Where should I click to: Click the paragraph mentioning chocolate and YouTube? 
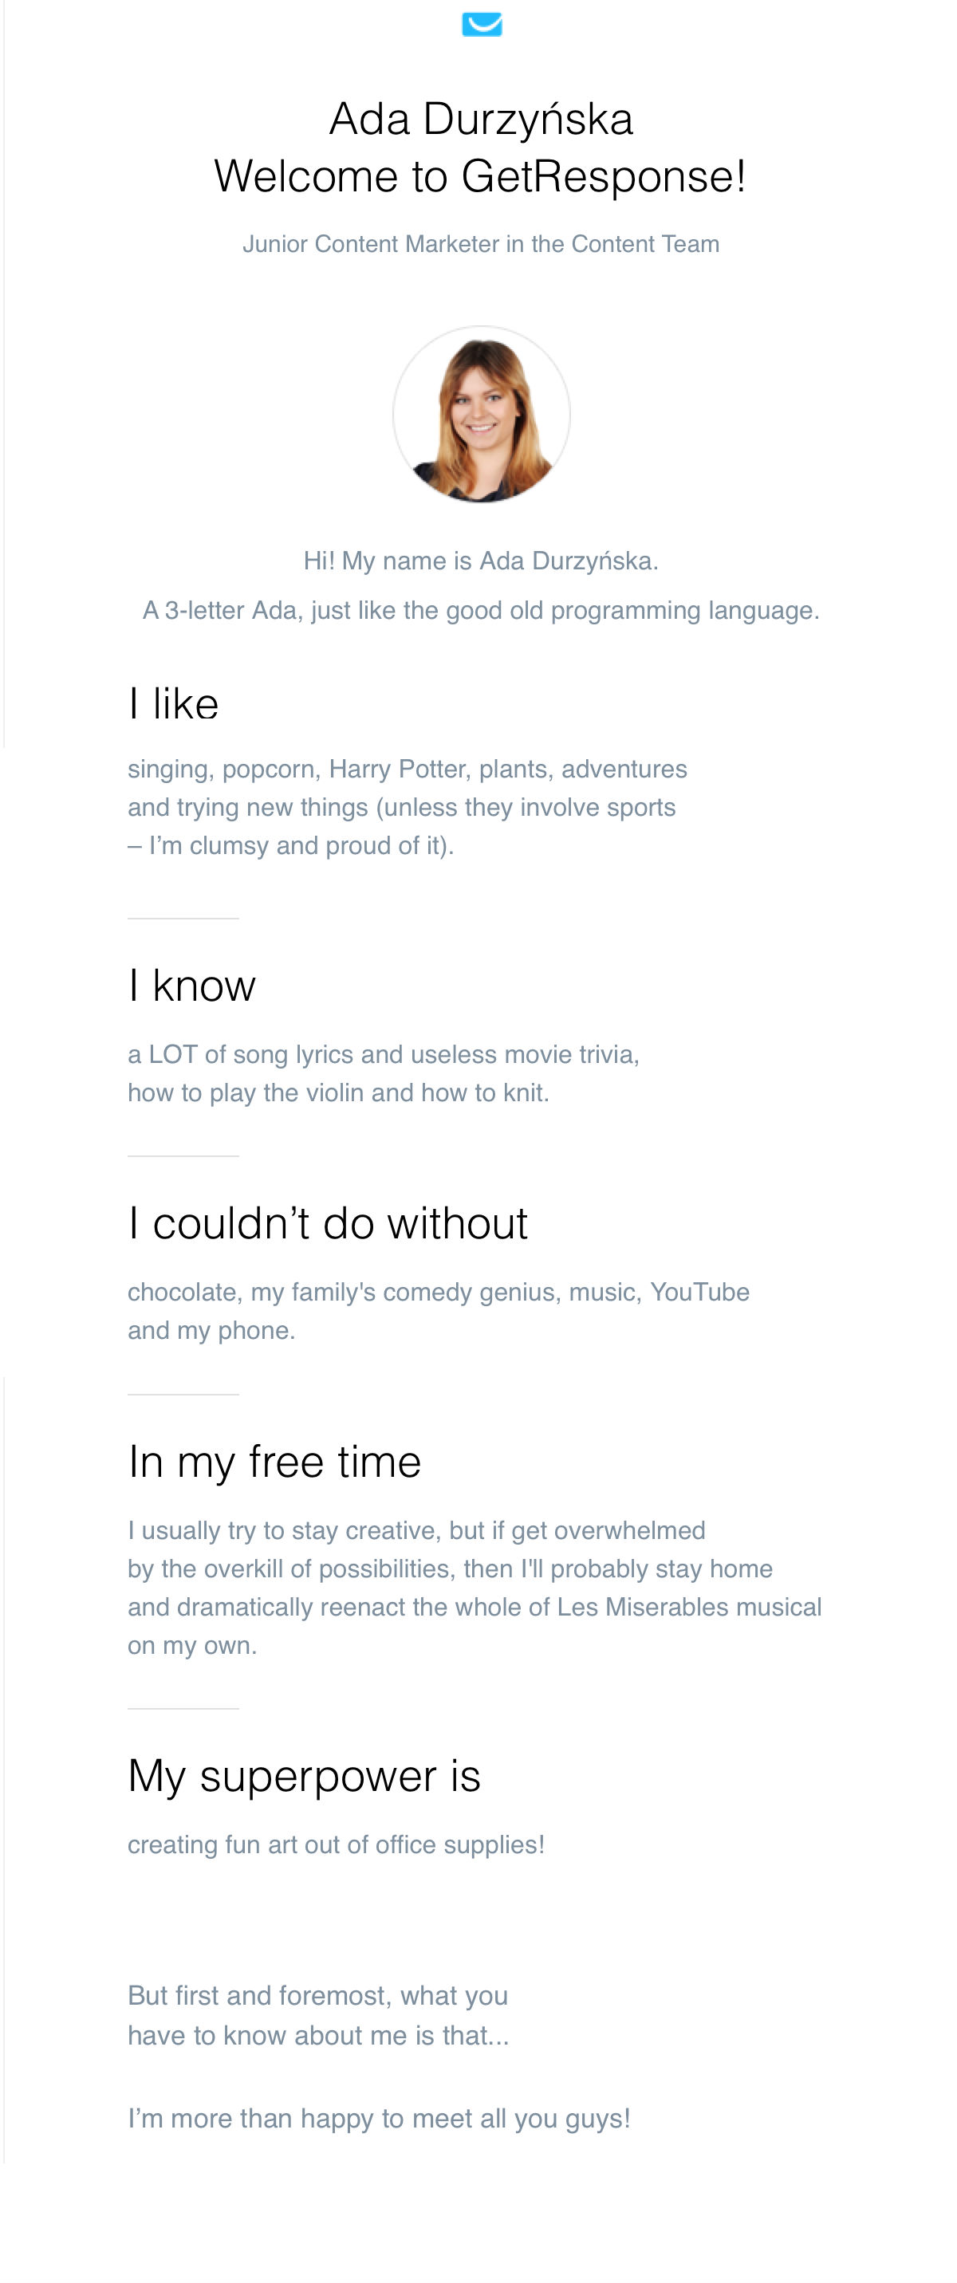438,1310
